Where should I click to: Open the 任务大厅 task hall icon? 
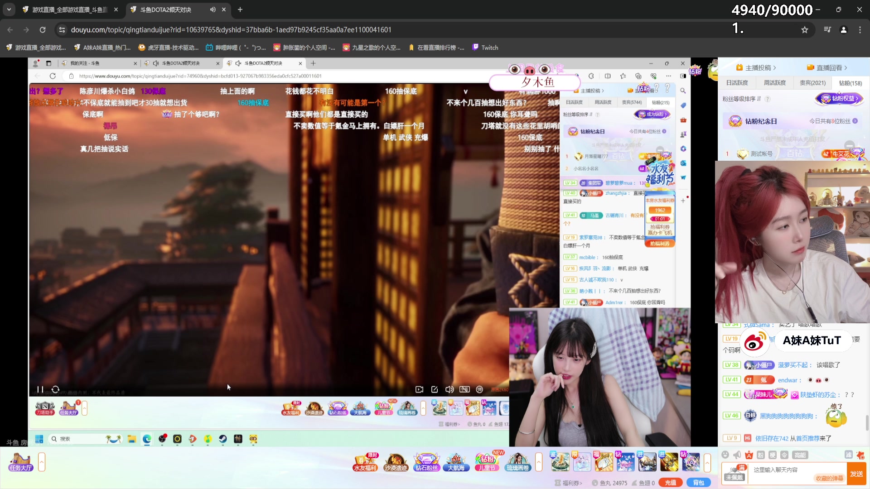[21, 462]
